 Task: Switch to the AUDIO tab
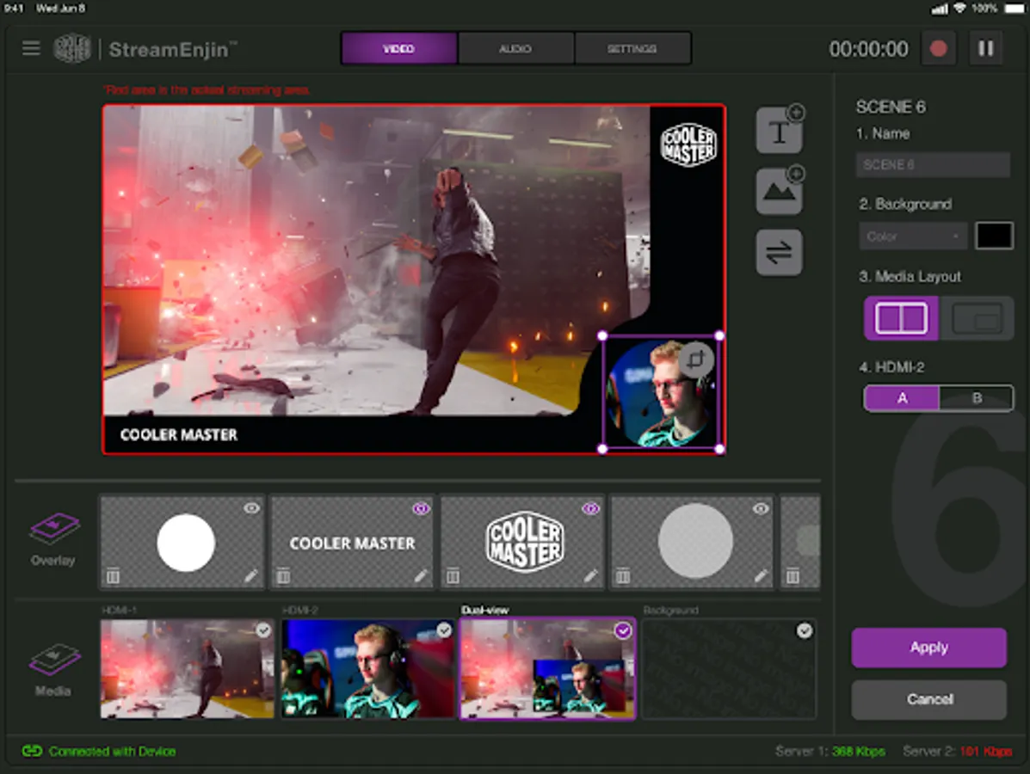[x=515, y=48]
